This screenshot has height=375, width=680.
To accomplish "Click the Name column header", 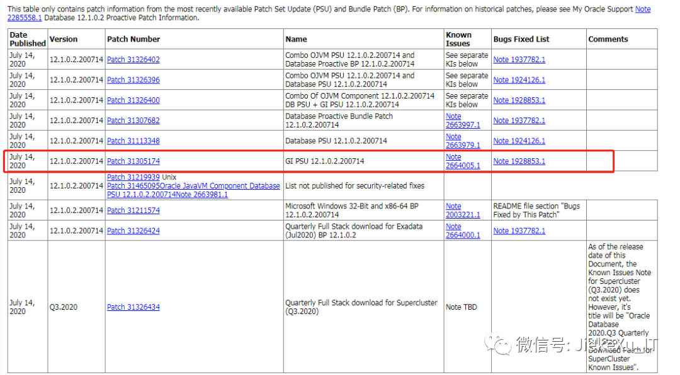I will (364, 39).
